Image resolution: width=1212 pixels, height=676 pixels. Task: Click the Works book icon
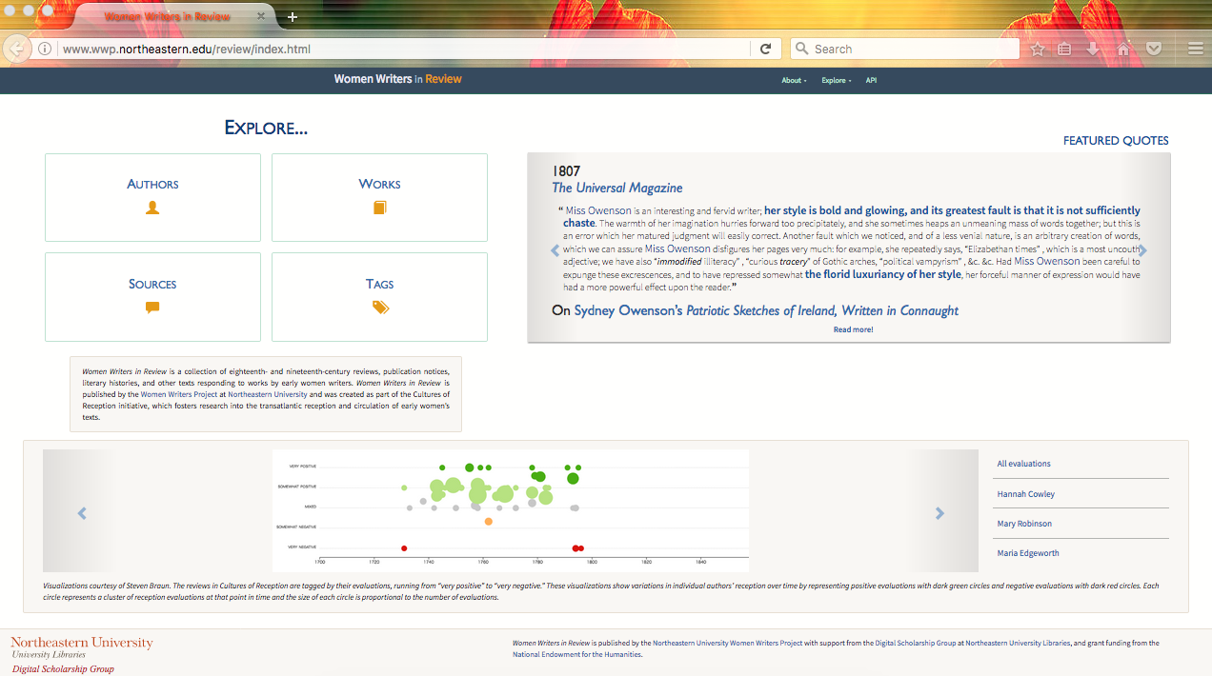click(x=379, y=208)
